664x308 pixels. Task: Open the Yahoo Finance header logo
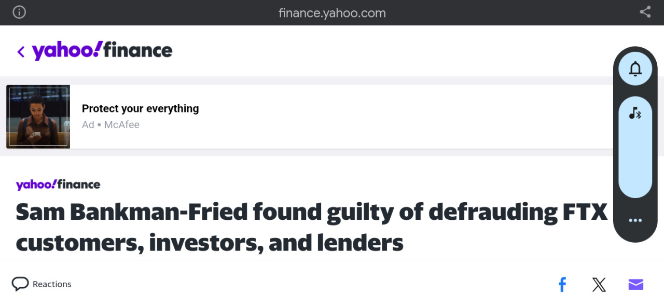click(102, 50)
